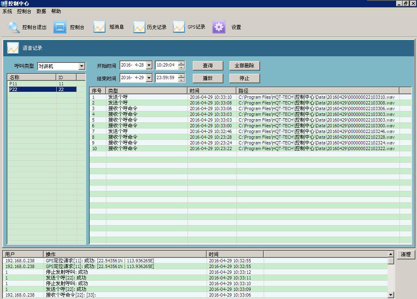Click the 清理 button

click(x=406, y=254)
